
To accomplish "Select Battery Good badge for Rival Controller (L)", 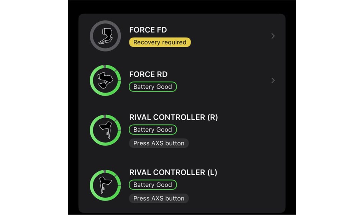I will tap(153, 185).
